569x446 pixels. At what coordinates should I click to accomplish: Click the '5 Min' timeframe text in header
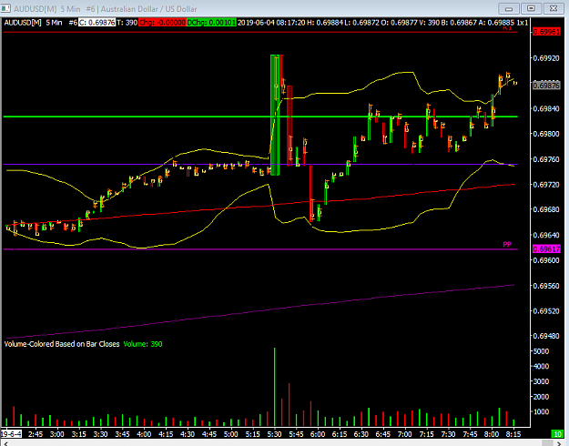click(x=54, y=23)
